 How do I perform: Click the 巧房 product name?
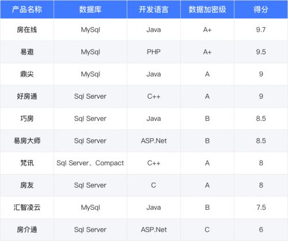pyautogui.click(x=27, y=118)
